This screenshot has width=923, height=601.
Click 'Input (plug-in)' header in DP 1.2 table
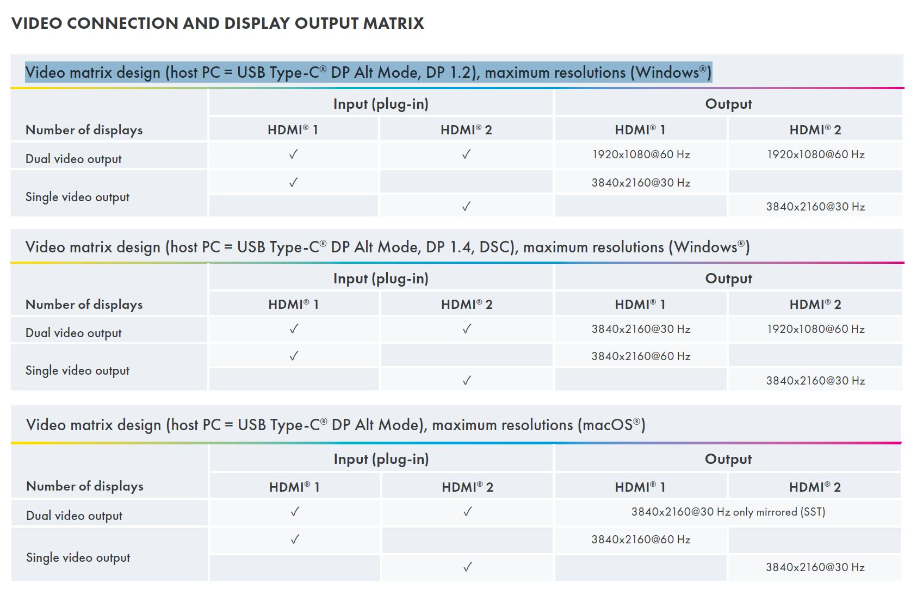coord(381,104)
